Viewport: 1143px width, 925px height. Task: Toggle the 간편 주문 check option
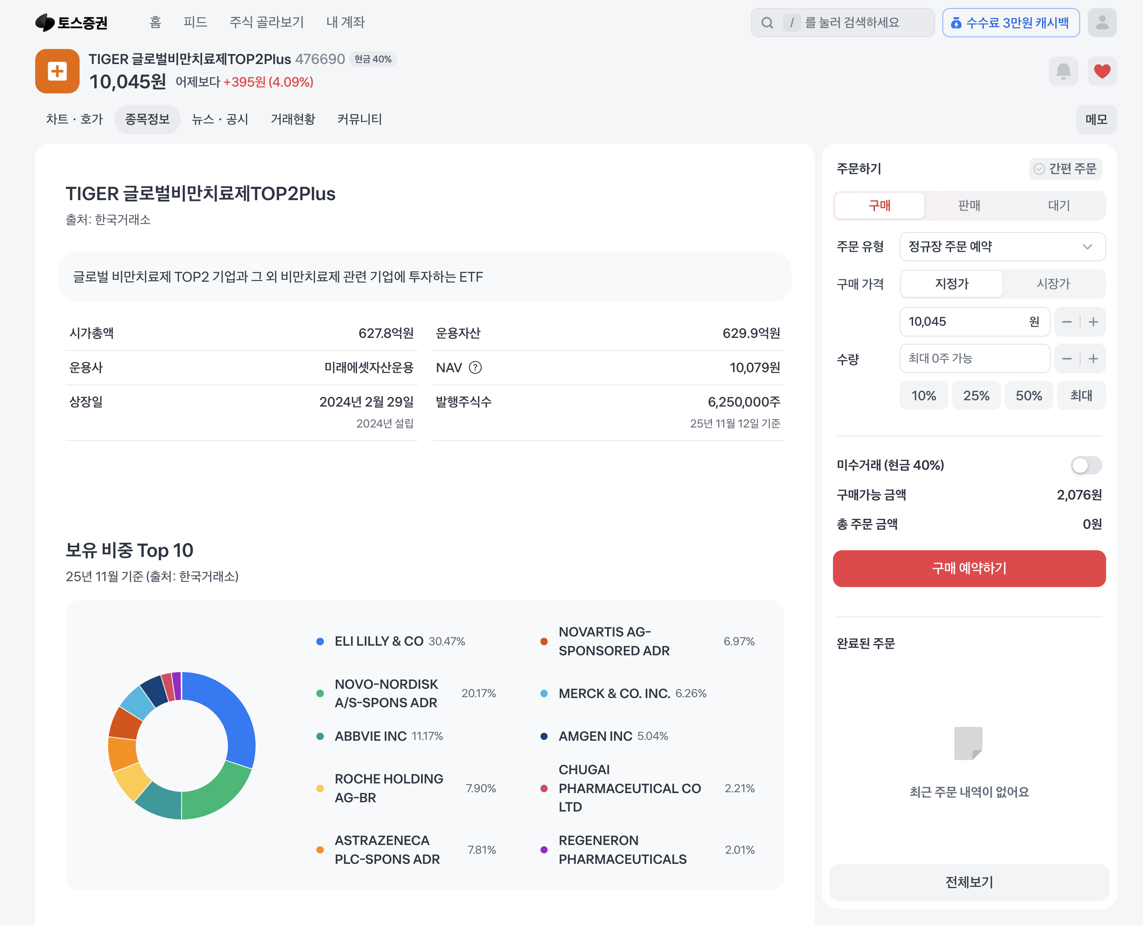(x=1065, y=169)
